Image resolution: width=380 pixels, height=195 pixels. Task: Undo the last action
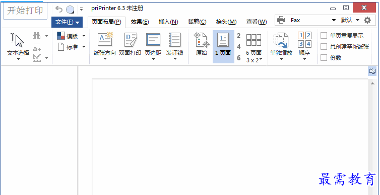[59, 10]
